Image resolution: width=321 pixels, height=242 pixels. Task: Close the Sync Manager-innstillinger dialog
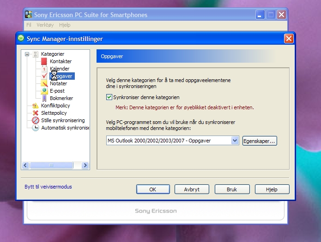[x=289, y=38]
